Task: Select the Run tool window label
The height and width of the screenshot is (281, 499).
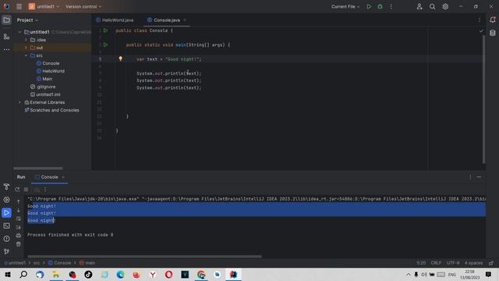Action: [21, 177]
